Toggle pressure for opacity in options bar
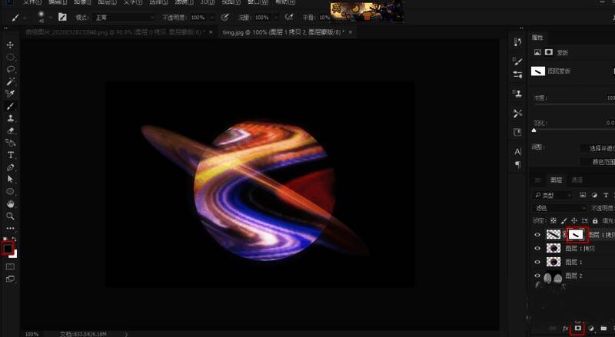Viewport: 615px width, 337px height. (224, 17)
